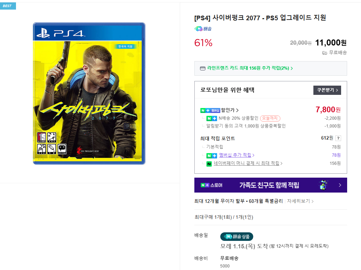
Task: Click the free shipping truck icon beside 무료배송
Action: coord(325,53)
